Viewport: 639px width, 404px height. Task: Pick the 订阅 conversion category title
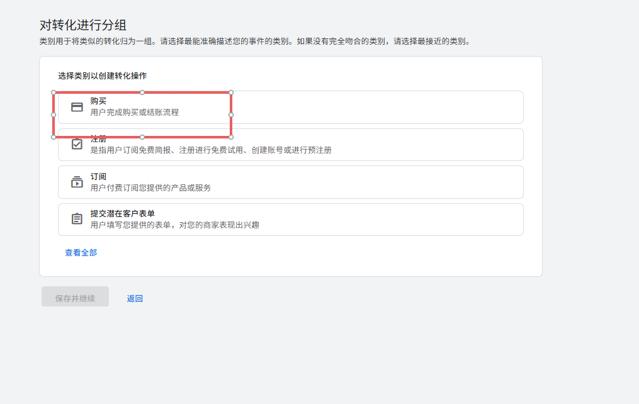(x=98, y=177)
